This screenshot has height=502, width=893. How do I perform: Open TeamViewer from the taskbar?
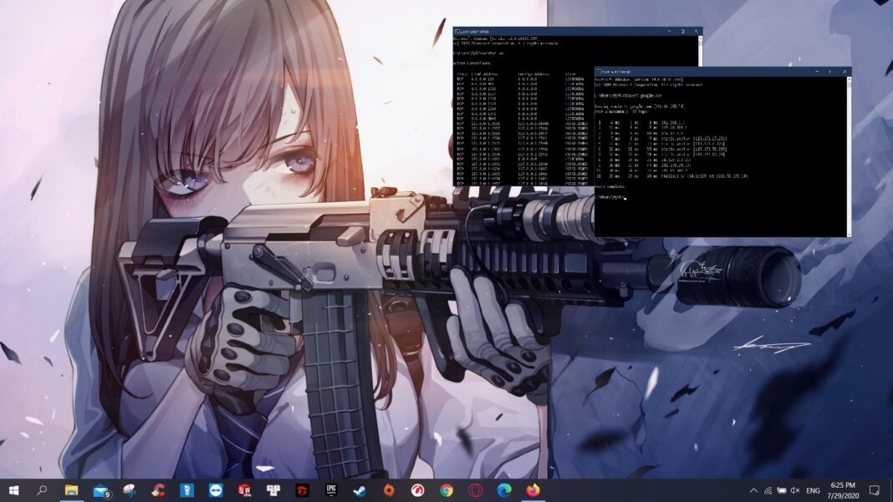216,489
